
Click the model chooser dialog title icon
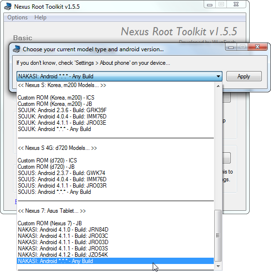click(16, 49)
